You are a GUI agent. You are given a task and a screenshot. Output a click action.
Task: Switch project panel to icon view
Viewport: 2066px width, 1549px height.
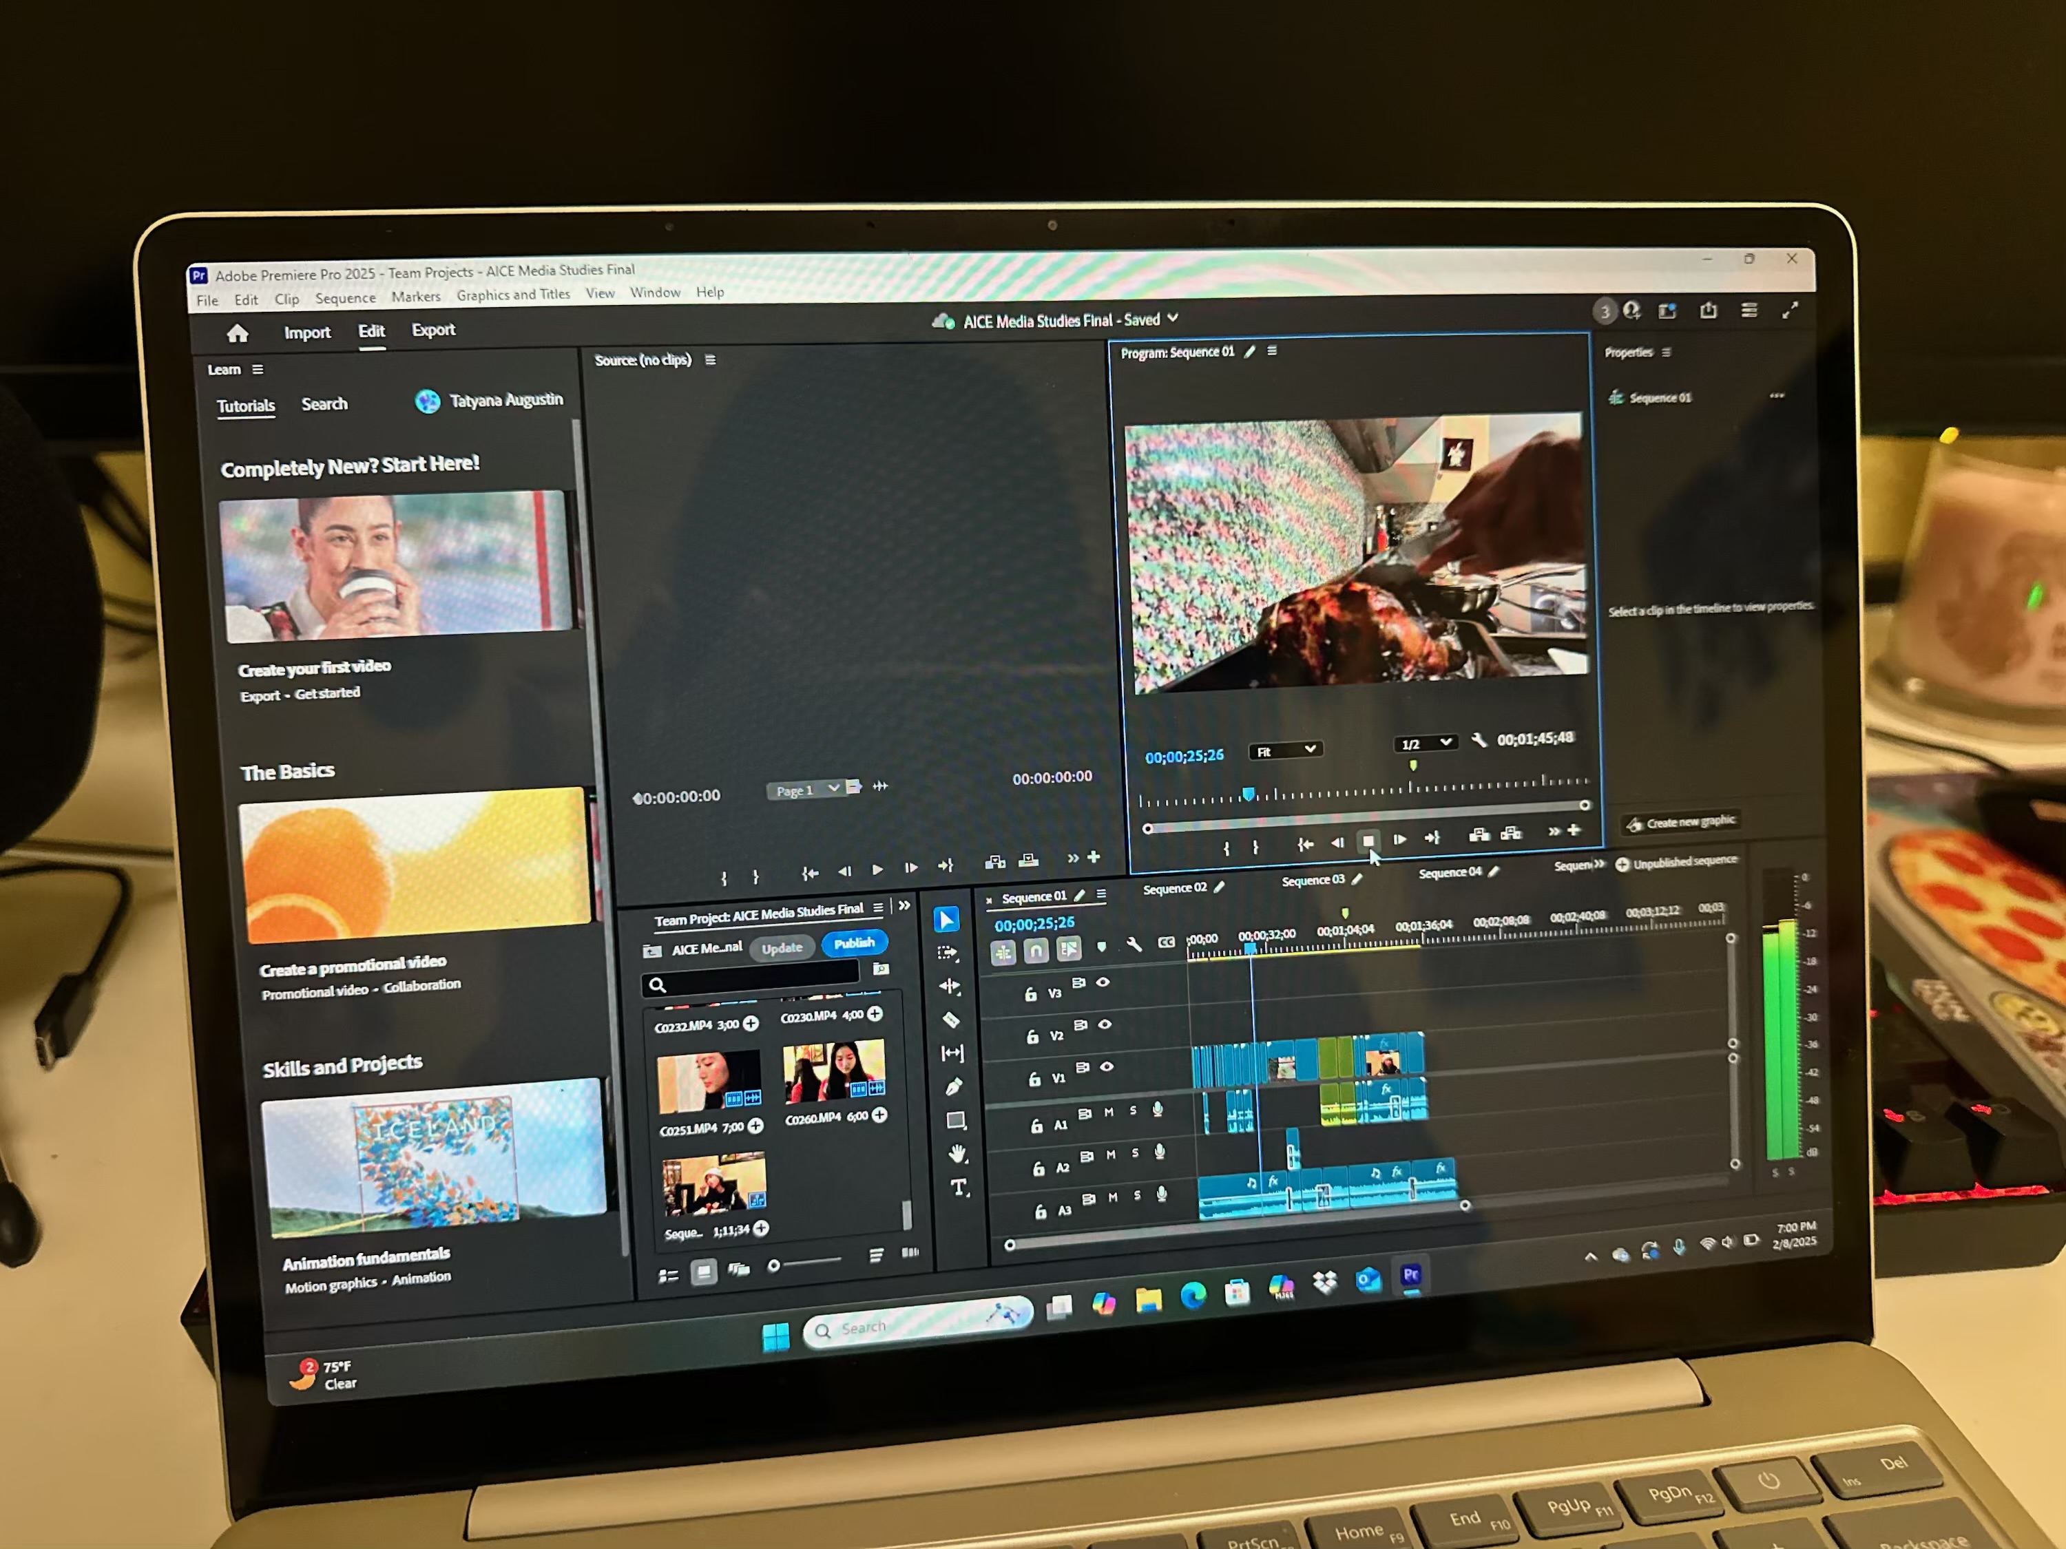coord(703,1272)
